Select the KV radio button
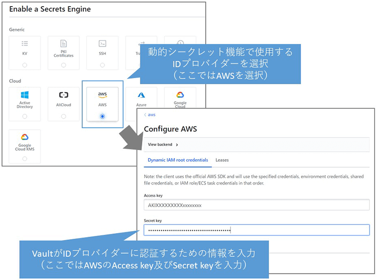 [25, 65]
